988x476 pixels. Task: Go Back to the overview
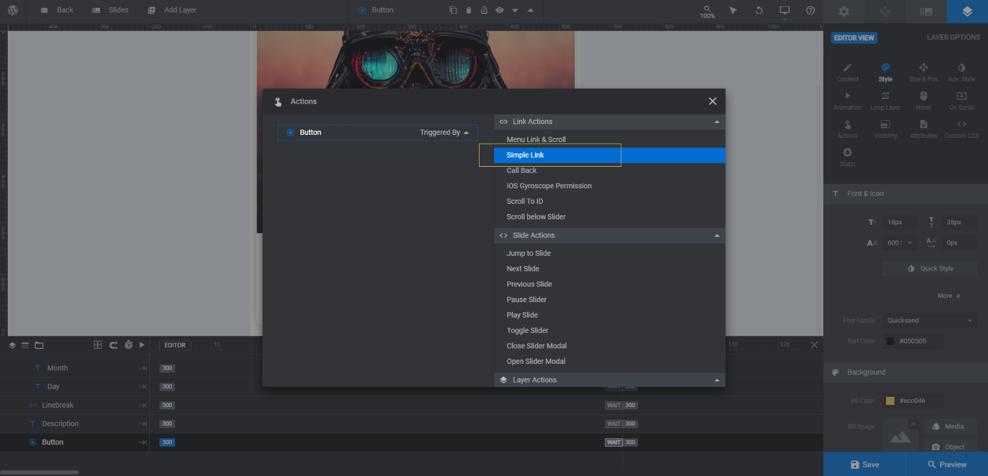coord(57,10)
